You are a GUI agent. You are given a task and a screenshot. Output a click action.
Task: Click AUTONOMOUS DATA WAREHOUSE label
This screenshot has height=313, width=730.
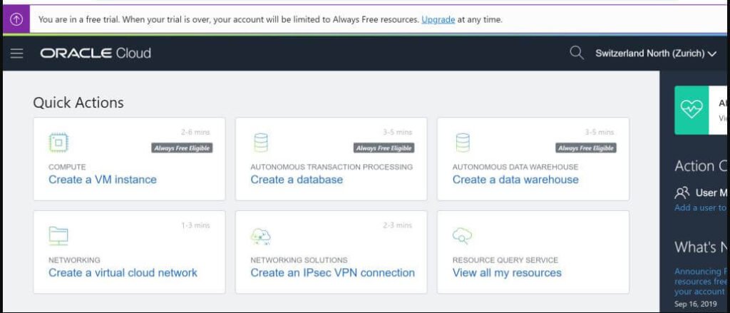pos(515,167)
